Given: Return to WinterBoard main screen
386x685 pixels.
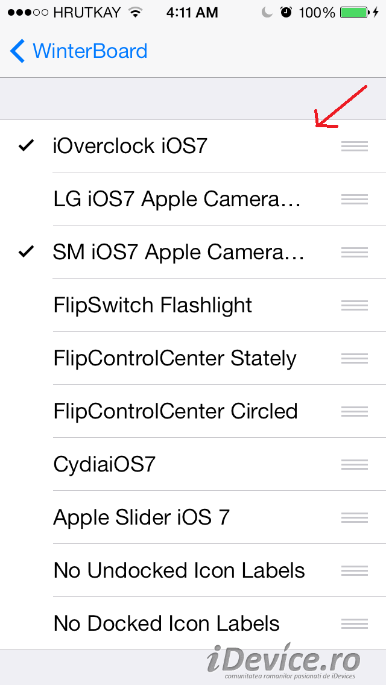Looking at the screenshot, I should pos(89,51).
